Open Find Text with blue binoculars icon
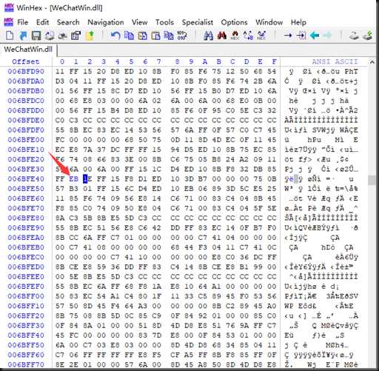The height and width of the screenshot is (371, 379). coord(208,36)
